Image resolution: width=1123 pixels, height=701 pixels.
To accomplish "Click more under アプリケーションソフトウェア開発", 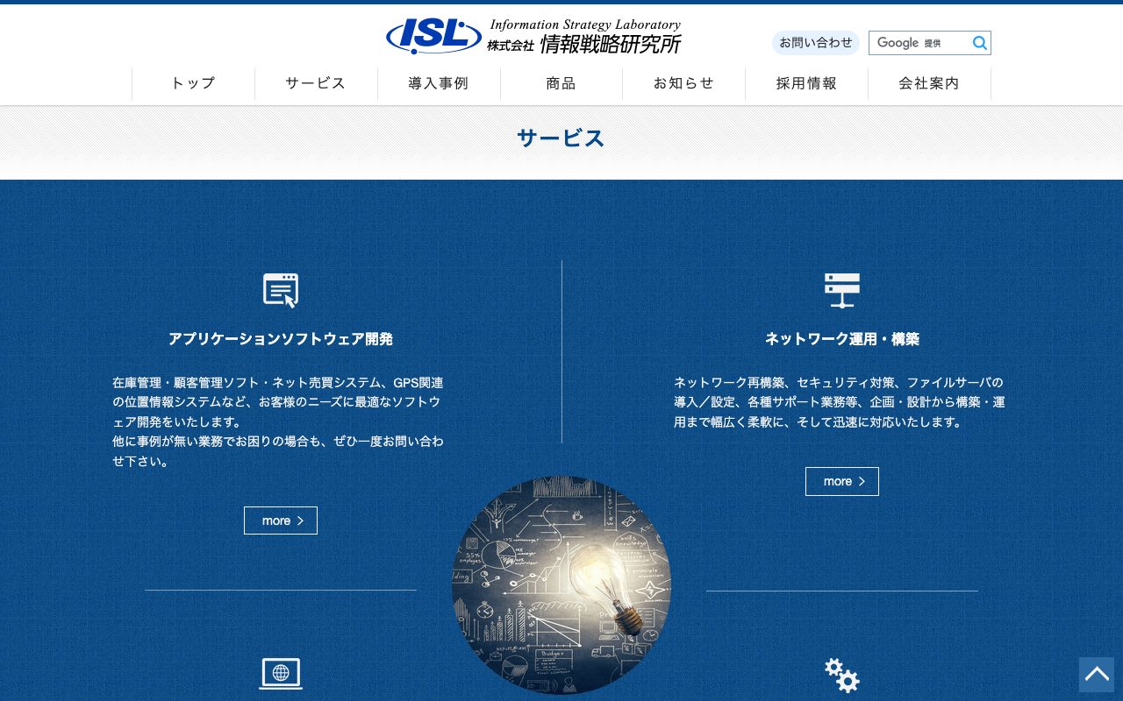I will point(281,520).
